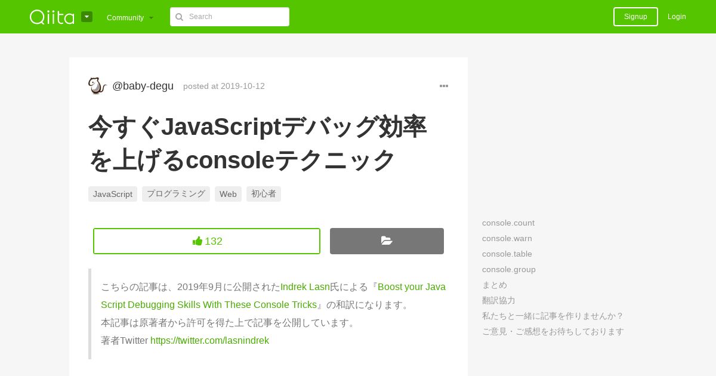
Task: Select the プログラミング tag
Action: click(x=176, y=194)
